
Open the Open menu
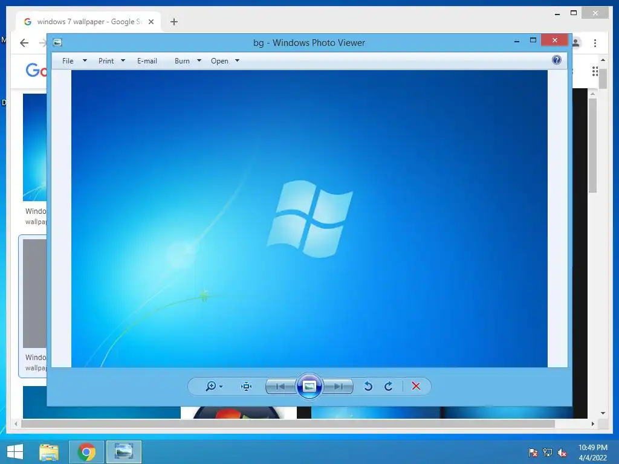pyautogui.click(x=219, y=61)
